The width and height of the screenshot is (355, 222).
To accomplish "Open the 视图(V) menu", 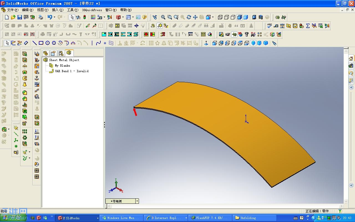I will click(42, 10).
